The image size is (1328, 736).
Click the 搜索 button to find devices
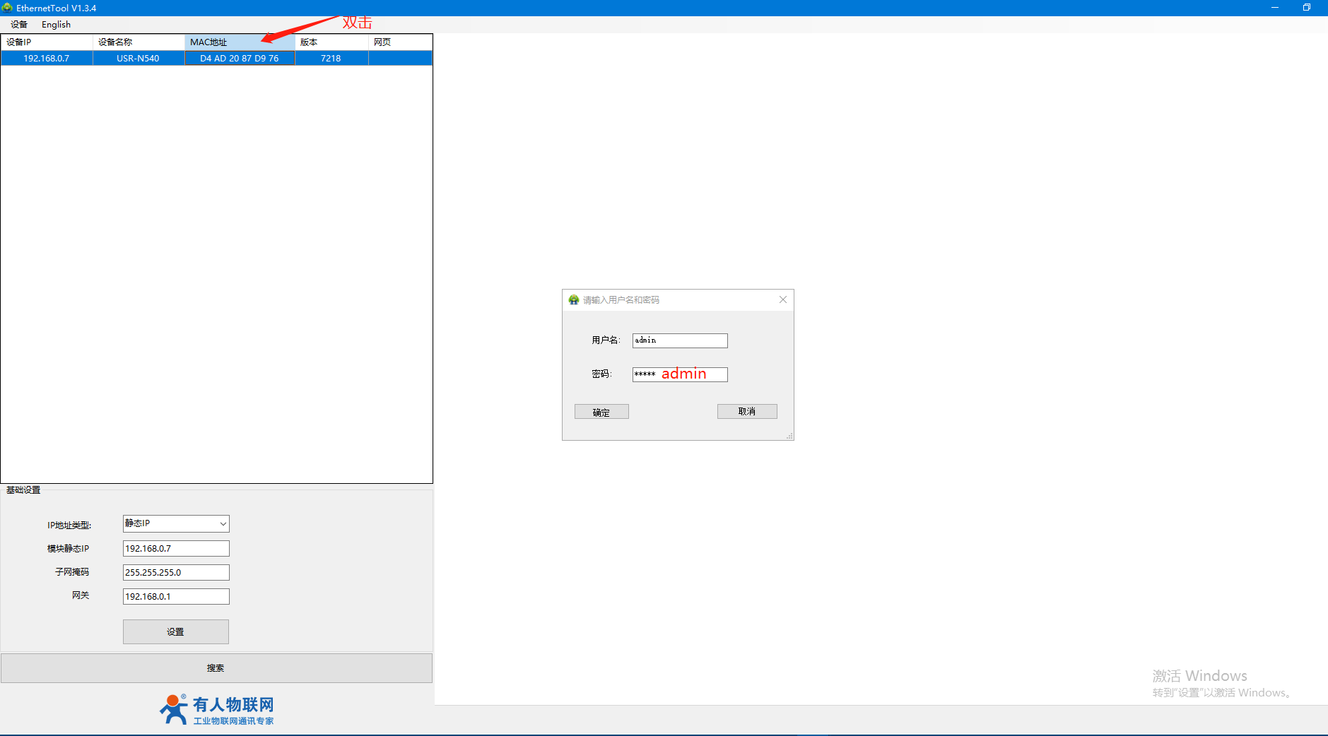[216, 668]
